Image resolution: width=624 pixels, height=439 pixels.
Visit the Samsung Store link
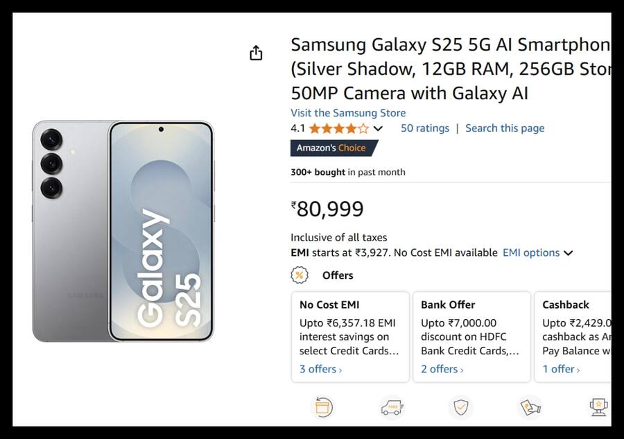348,112
